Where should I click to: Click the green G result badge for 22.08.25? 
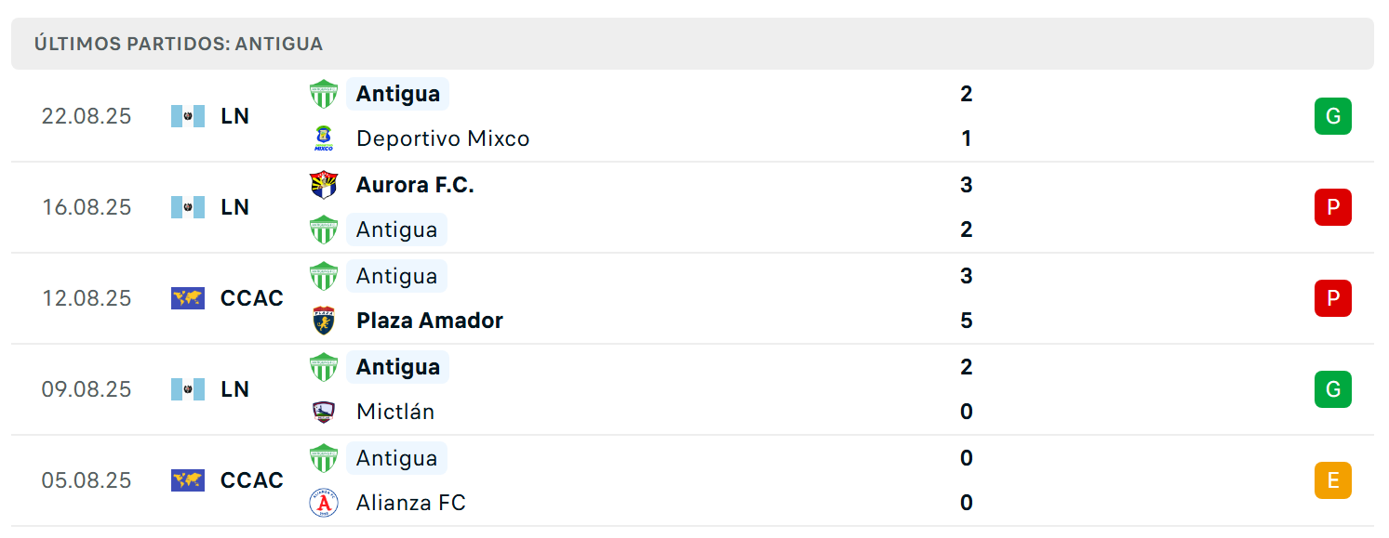[1332, 116]
